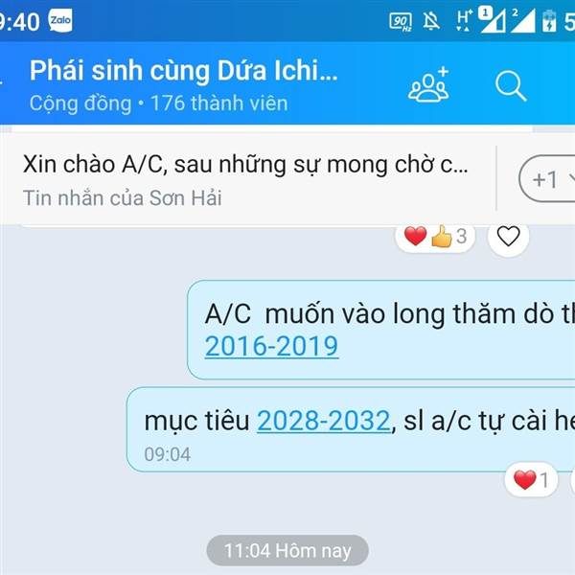Tap the empty heart reaction button

508,236
